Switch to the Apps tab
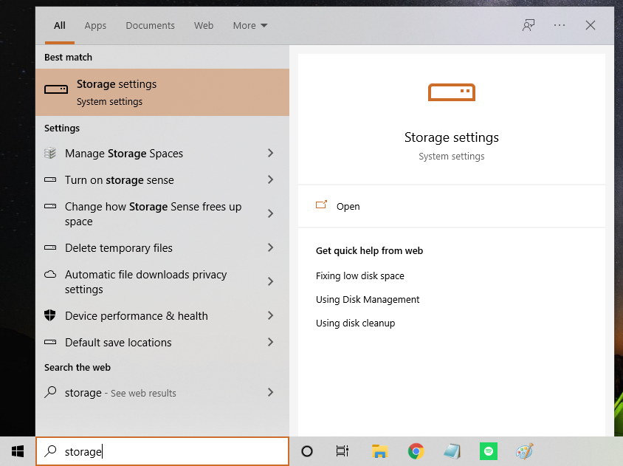Screen dimensions: 623x466 (95, 25)
